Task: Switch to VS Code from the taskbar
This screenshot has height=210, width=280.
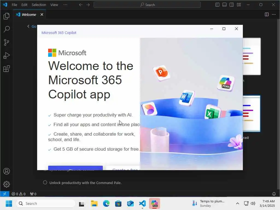Action: (142, 203)
